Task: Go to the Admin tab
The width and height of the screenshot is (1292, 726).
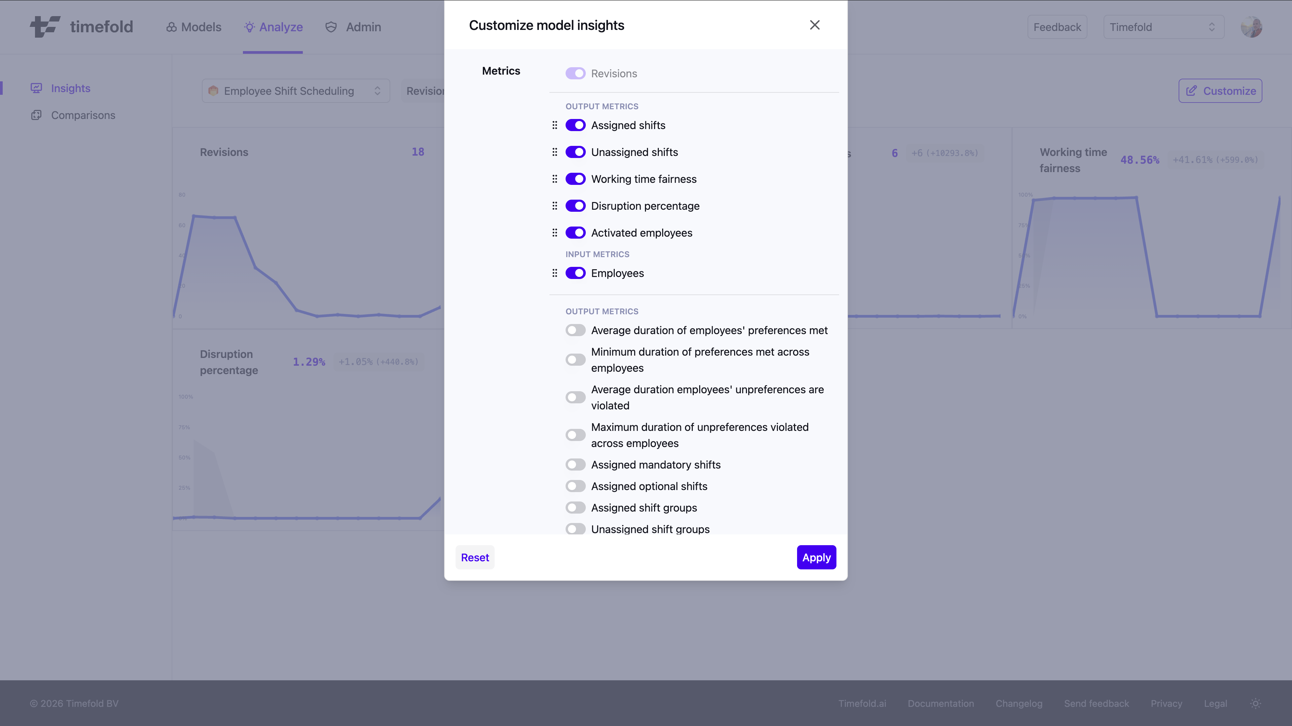Action: 353,27
